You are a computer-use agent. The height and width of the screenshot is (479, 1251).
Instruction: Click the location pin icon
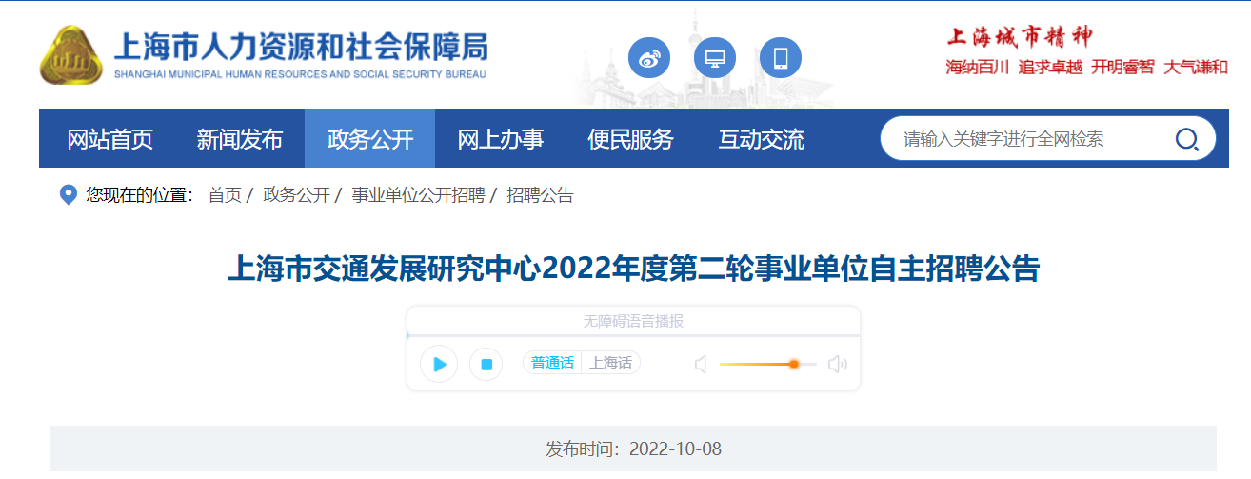[x=68, y=195]
